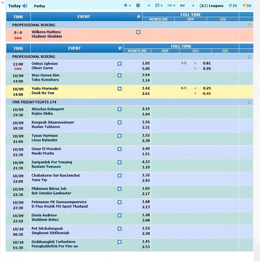Choose Waldimir Britez moneyline 3.08
Screen dimensions: 260x261
pos(146,220)
